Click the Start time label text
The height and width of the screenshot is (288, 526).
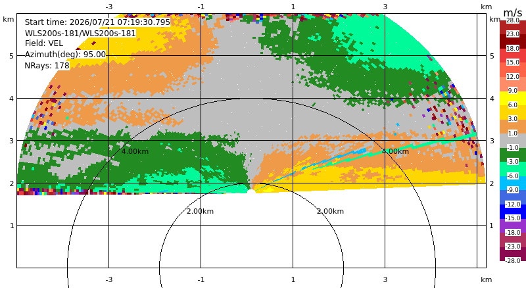(x=97, y=22)
